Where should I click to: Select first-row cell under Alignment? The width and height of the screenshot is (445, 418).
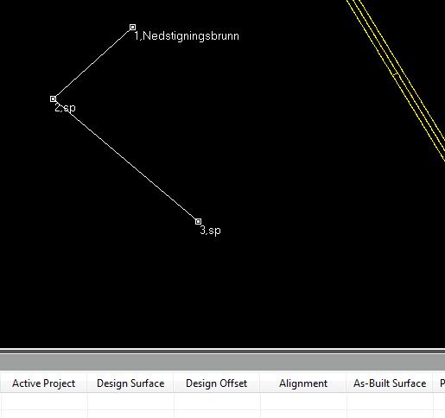coord(303,402)
